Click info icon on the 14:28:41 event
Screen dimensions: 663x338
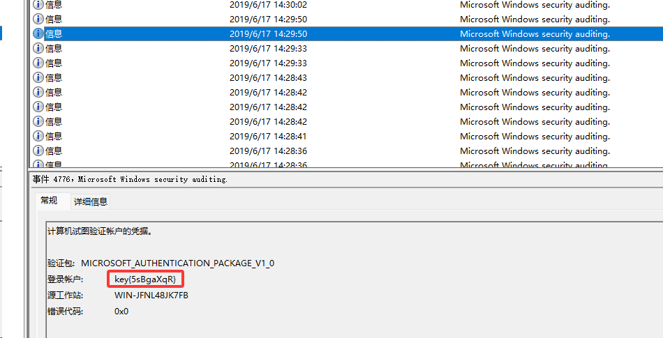tap(38, 136)
